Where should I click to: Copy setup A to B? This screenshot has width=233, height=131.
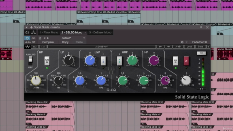[x=178, y=47]
